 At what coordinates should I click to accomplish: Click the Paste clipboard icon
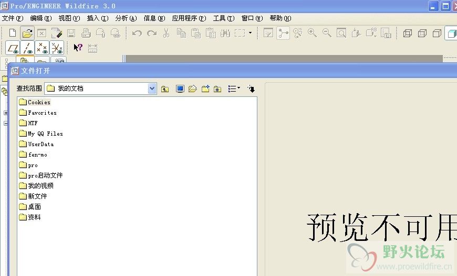tap(196, 33)
